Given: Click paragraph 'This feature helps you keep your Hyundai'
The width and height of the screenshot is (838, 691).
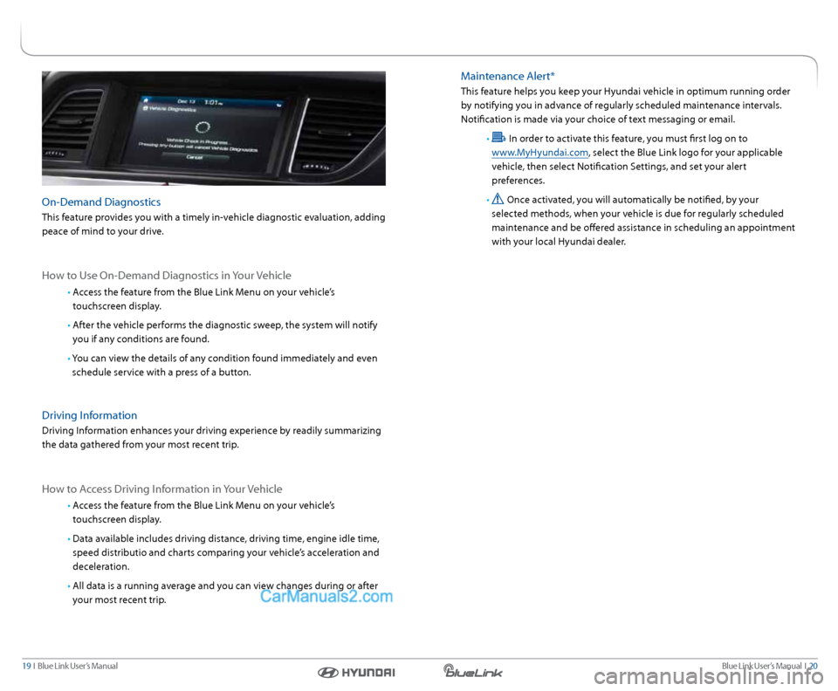Looking at the screenshot, I should (625, 106).
